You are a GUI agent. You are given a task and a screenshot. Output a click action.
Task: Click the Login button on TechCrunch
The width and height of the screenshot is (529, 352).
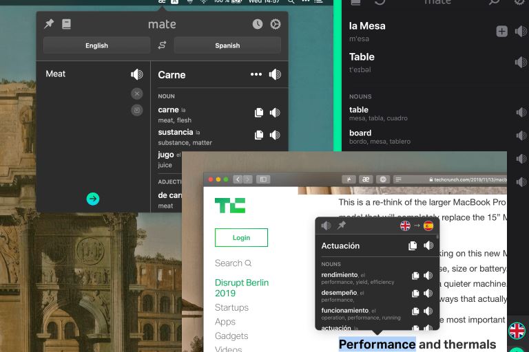[x=241, y=237]
